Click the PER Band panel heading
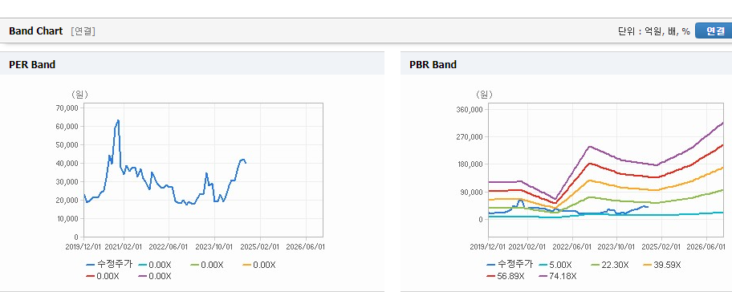732x292 pixels. [32, 65]
